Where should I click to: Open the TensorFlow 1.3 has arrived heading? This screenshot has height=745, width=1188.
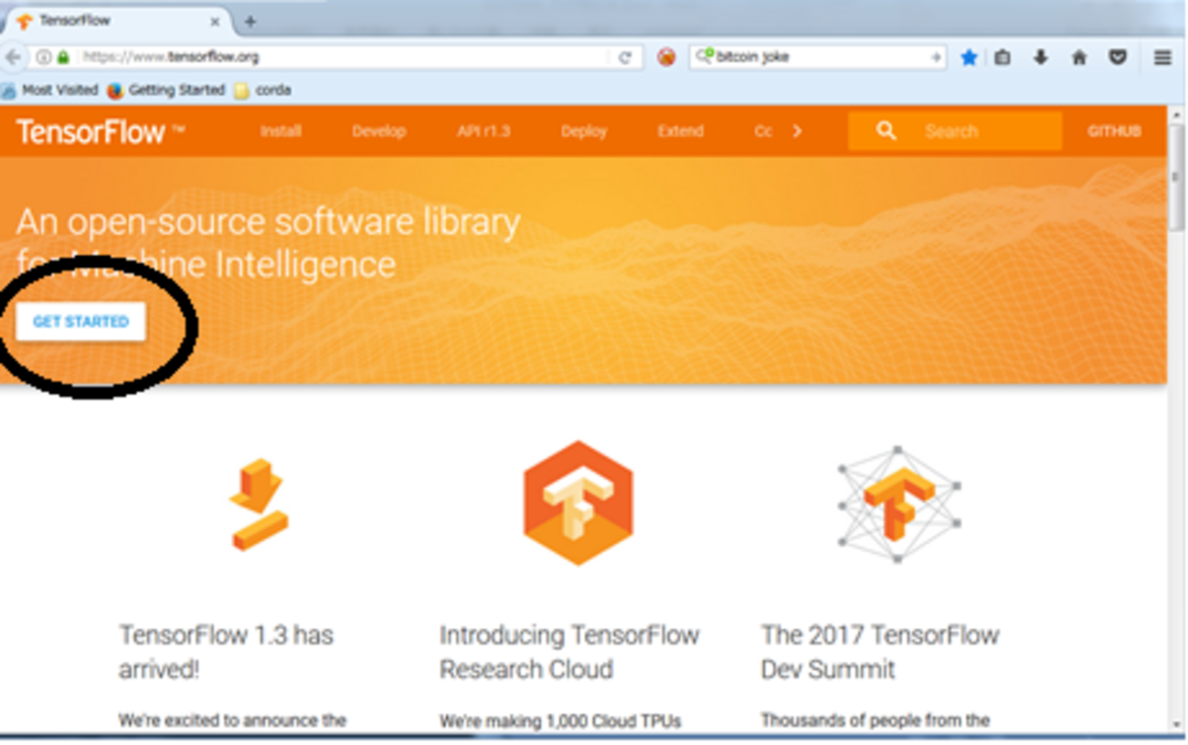pos(226,652)
